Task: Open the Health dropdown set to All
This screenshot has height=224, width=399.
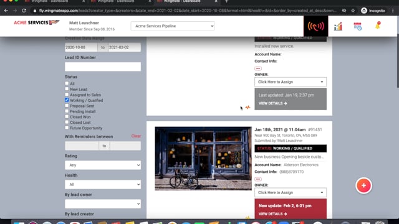Action: click(x=103, y=184)
